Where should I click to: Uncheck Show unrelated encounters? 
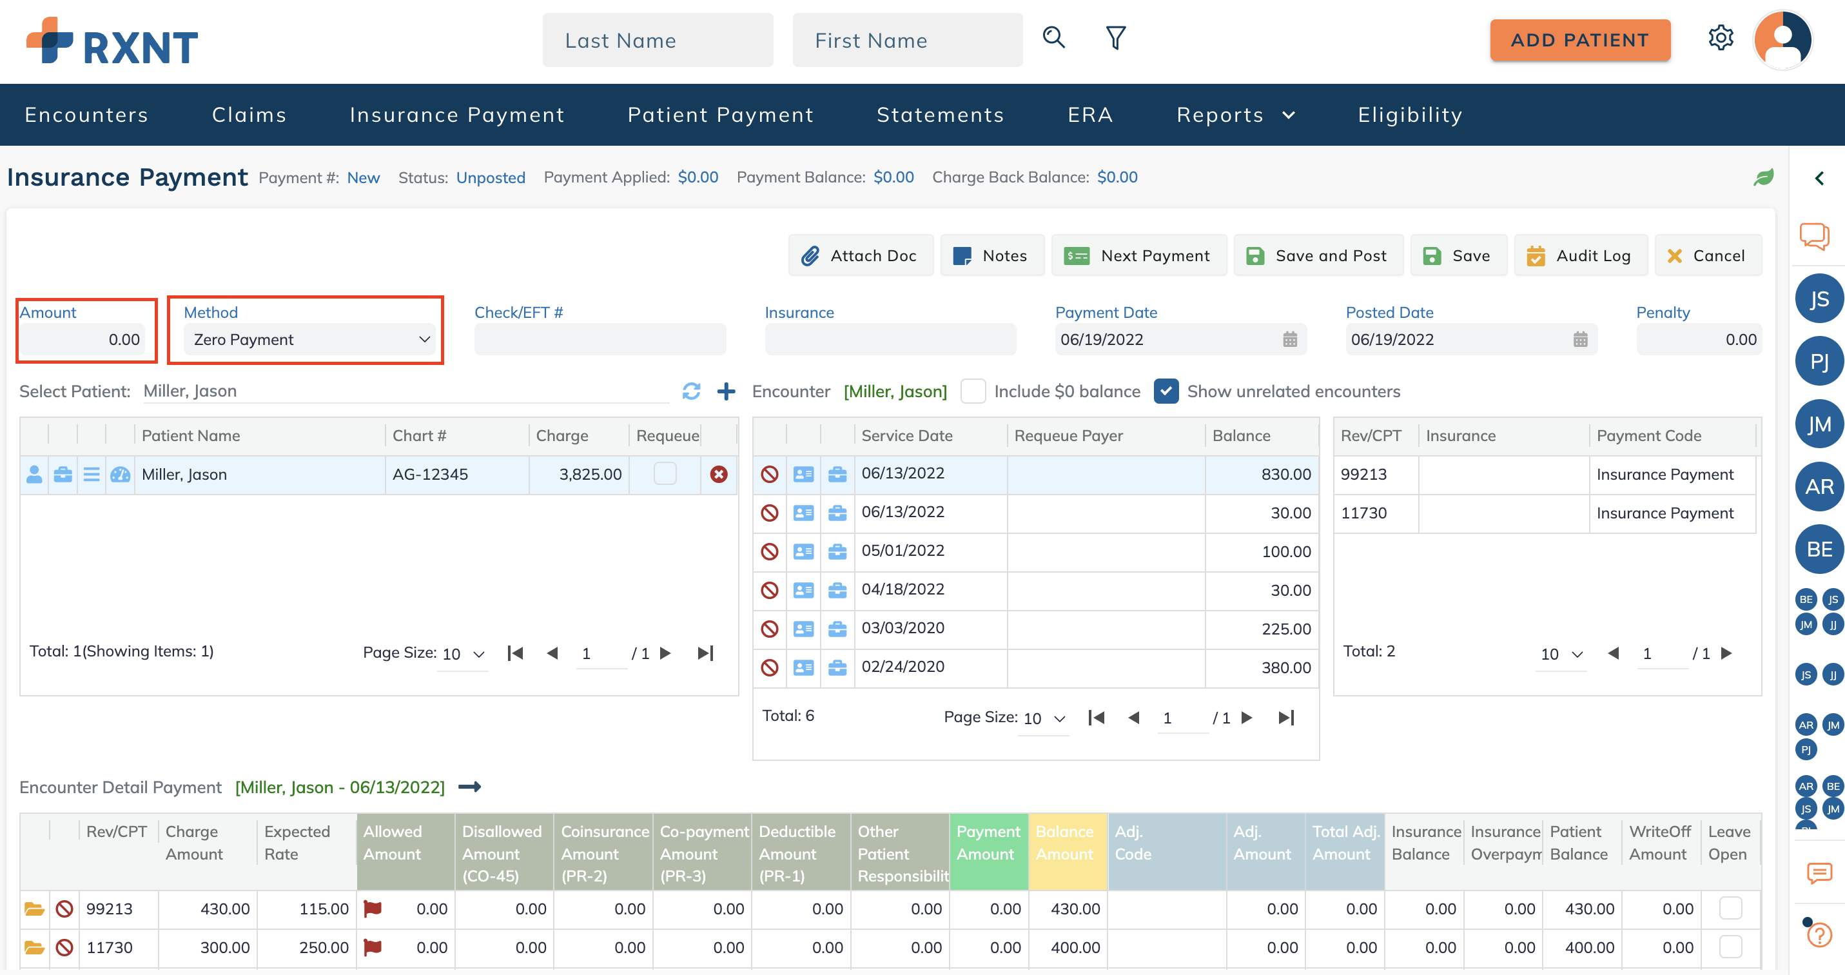click(1166, 391)
